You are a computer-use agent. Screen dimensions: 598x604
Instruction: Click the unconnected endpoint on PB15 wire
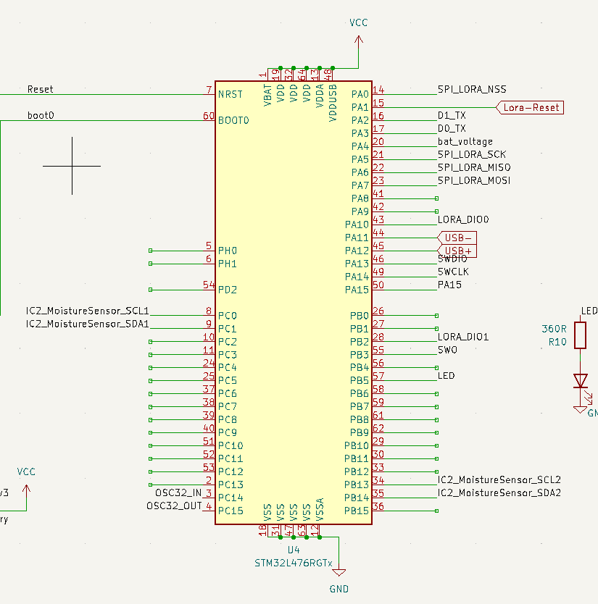pos(437,511)
